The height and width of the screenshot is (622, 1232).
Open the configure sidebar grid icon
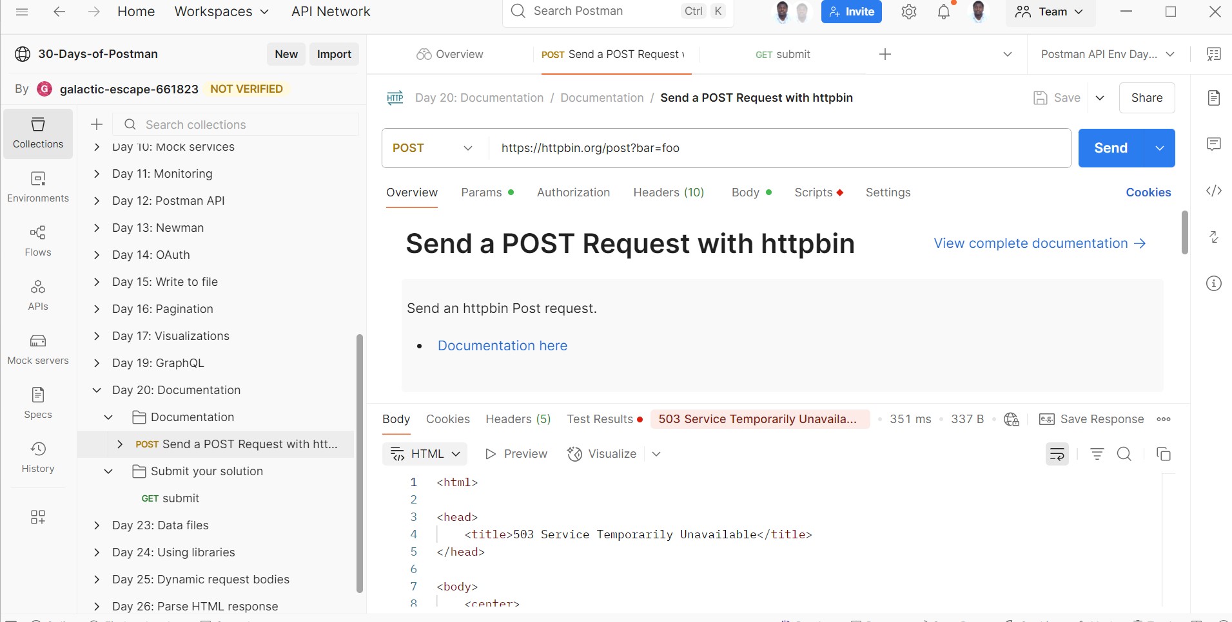[x=38, y=517]
